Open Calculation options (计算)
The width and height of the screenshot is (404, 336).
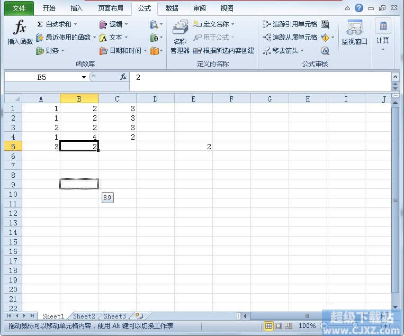tap(383, 35)
